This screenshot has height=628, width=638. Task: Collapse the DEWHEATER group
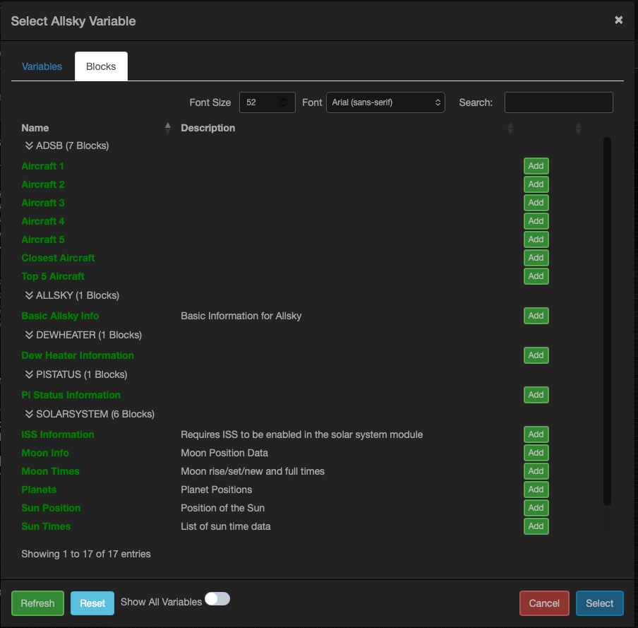point(30,335)
